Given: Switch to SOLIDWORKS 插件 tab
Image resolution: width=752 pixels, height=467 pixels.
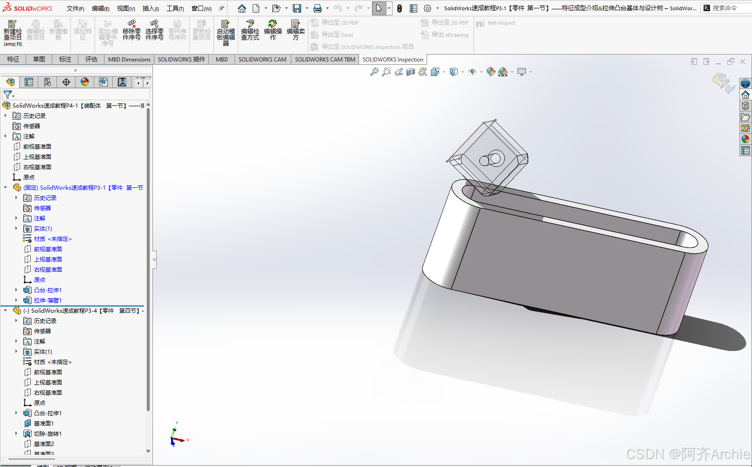Looking at the screenshot, I should tap(181, 59).
